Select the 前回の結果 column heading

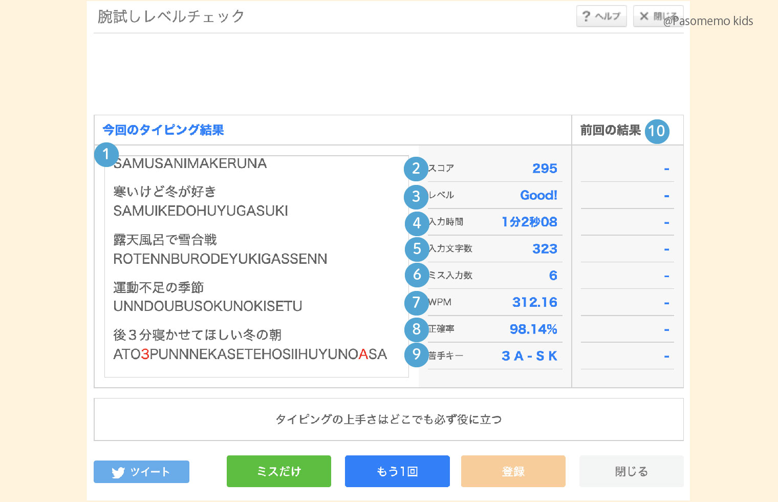pos(611,130)
